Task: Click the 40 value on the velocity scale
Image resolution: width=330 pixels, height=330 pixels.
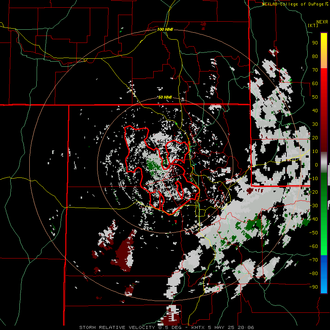Action: tap(315, 111)
